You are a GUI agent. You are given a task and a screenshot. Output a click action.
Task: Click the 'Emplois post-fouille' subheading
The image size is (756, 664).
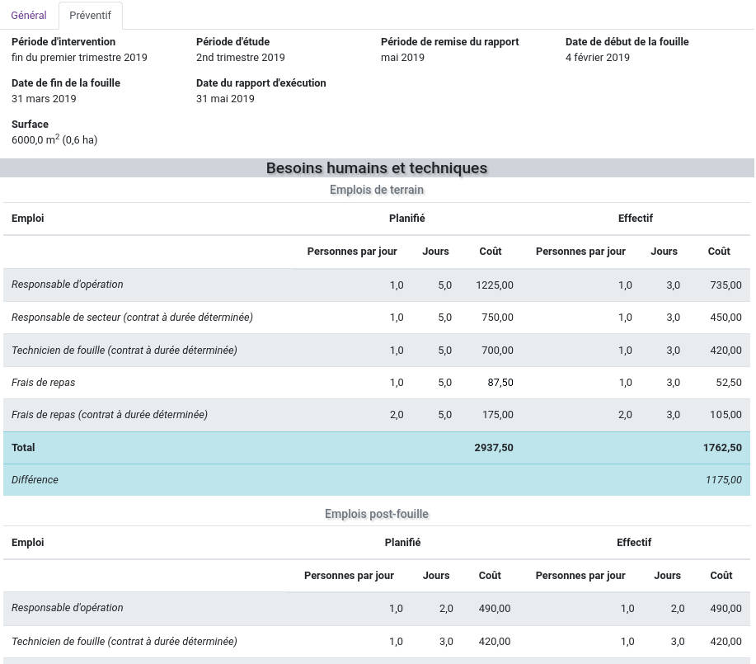(377, 514)
